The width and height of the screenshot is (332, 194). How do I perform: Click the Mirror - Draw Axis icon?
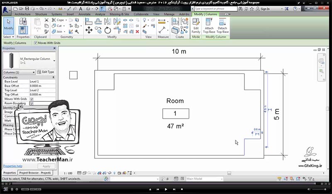tap(117, 22)
